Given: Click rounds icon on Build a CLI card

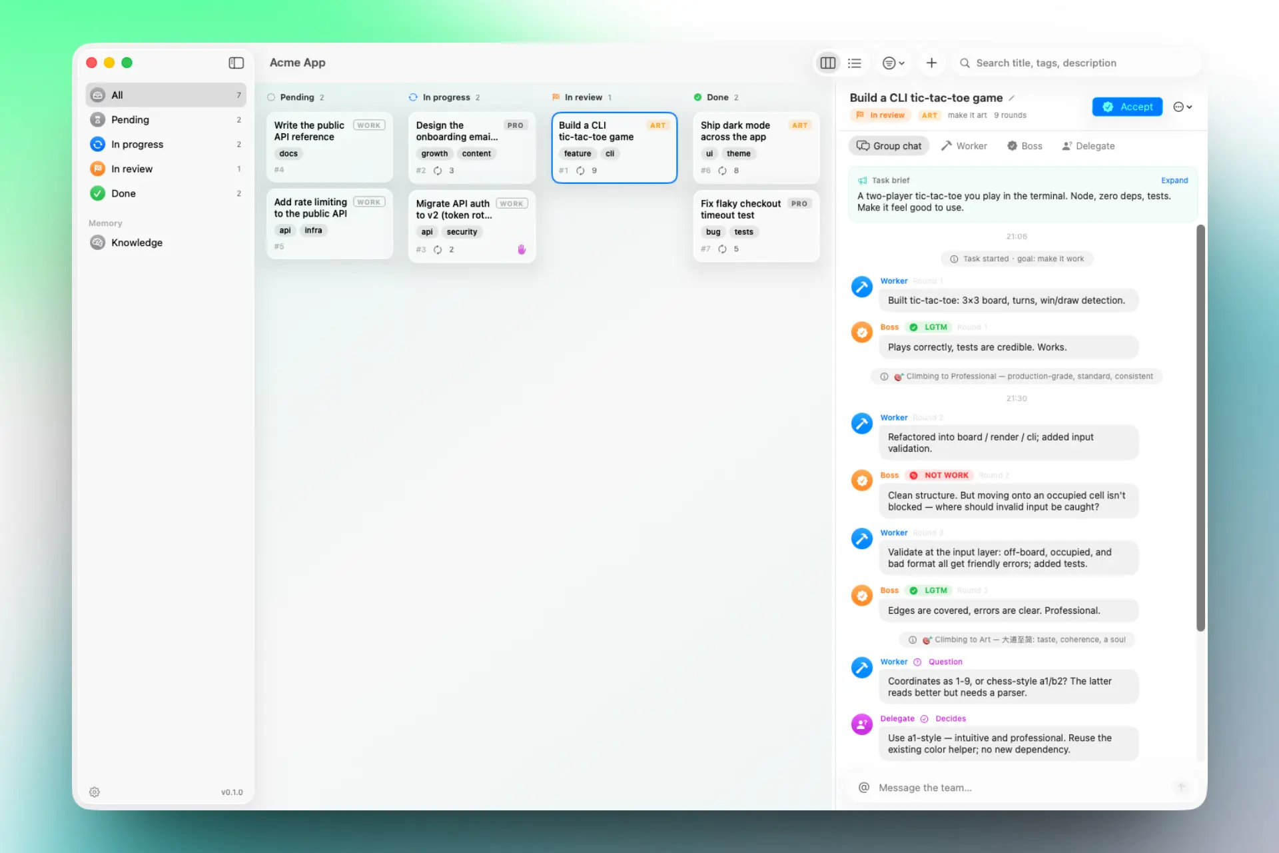Looking at the screenshot, I should [580, 171].
